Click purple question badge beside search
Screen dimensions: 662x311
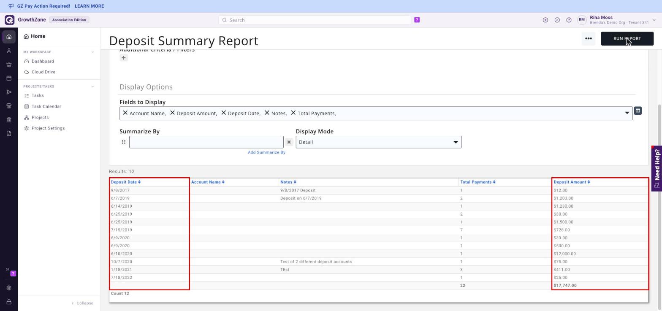coord(417,20)
